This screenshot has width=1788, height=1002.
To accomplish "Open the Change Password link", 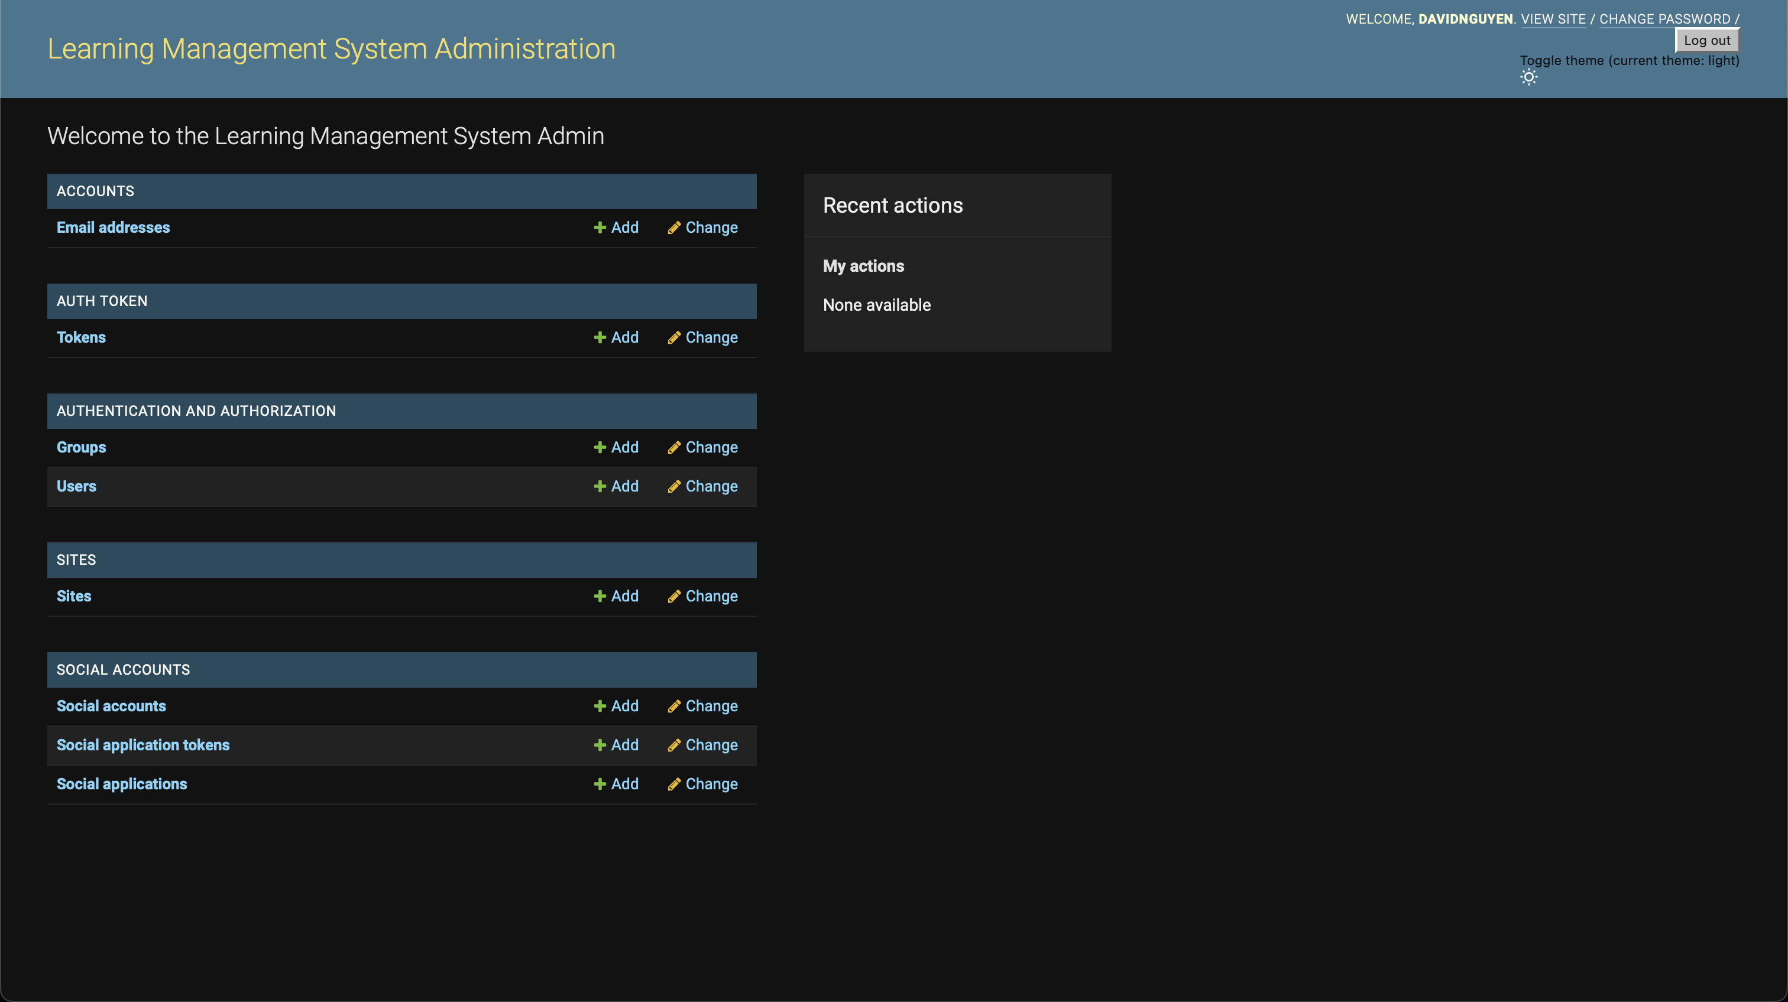I will pos(1664,19).
